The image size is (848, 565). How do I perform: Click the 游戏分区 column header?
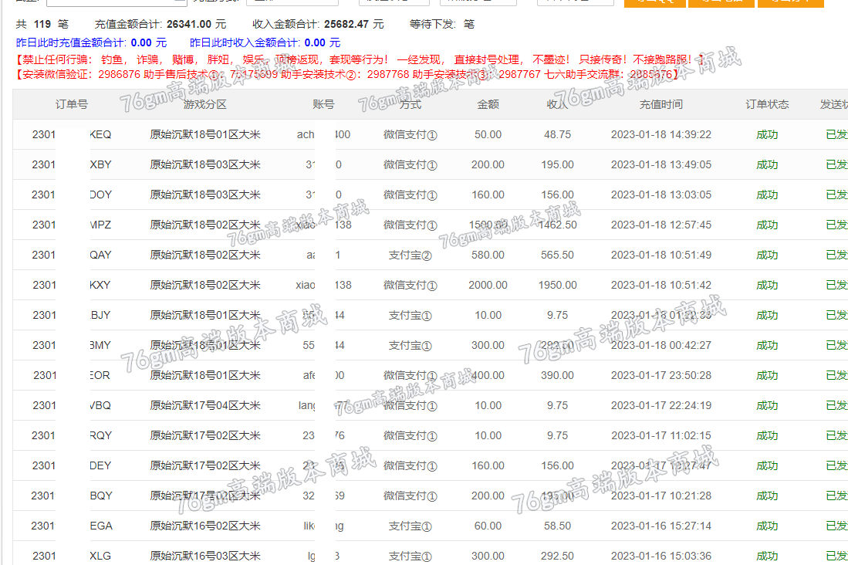tap(204, 104)
